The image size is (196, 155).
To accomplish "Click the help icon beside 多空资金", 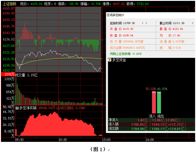I will tap(110, 60).
